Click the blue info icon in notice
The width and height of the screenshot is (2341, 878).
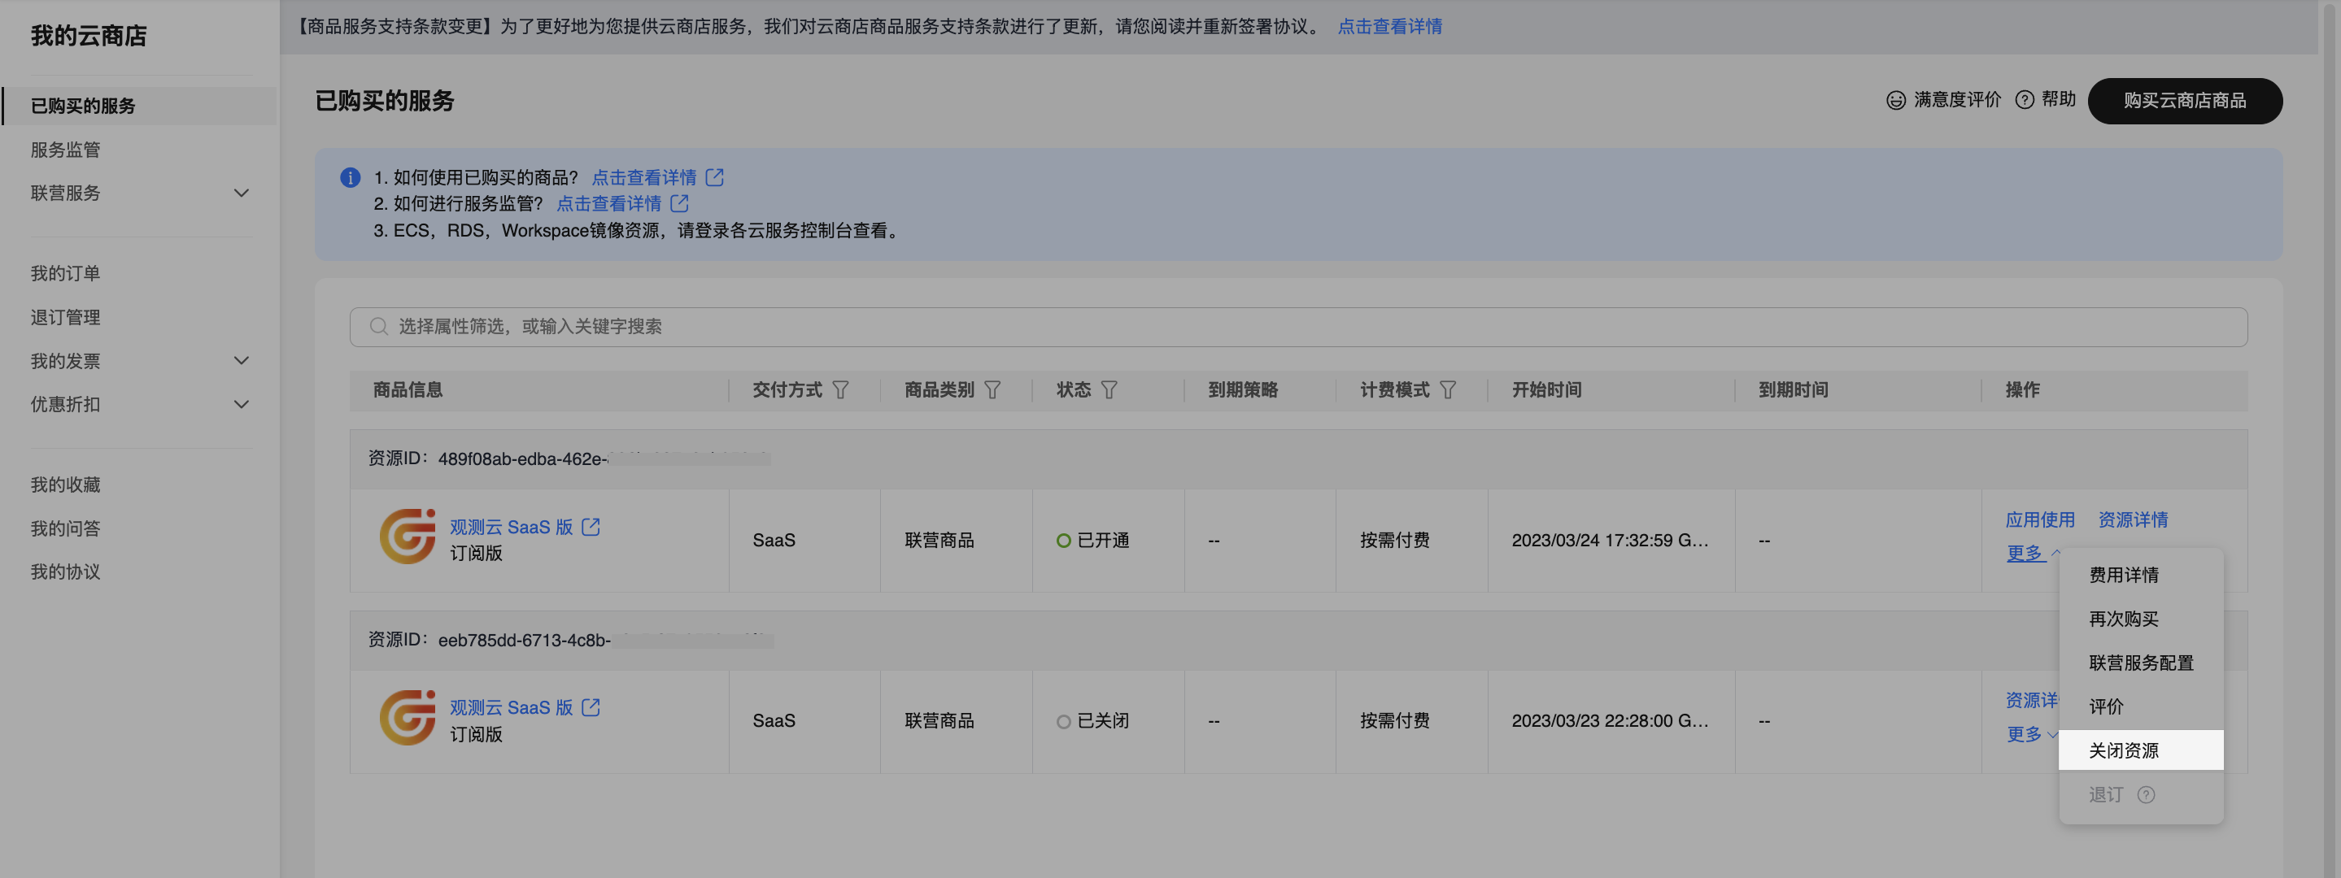(350, 177)
